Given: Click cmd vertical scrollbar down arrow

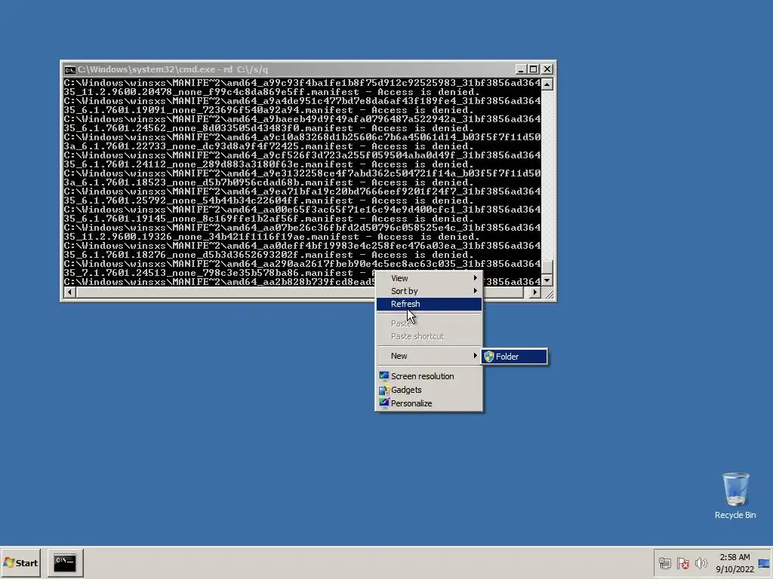Looking at the screenshot, I should click(x=547, y=280).
